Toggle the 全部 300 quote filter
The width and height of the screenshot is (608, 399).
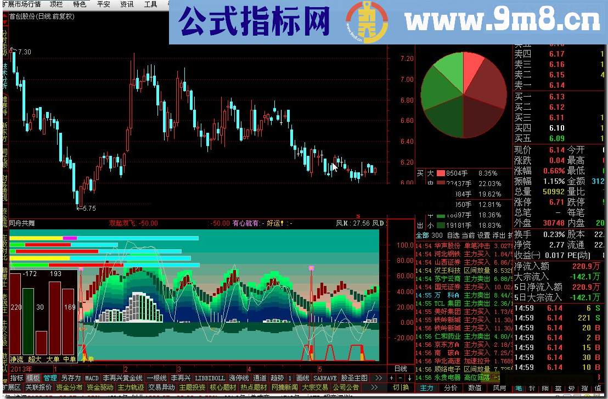click(x=424, y=234)
